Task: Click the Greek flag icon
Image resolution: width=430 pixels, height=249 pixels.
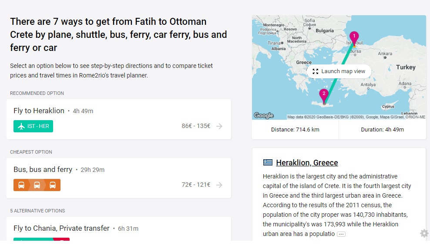Action: tap(268, 163)
